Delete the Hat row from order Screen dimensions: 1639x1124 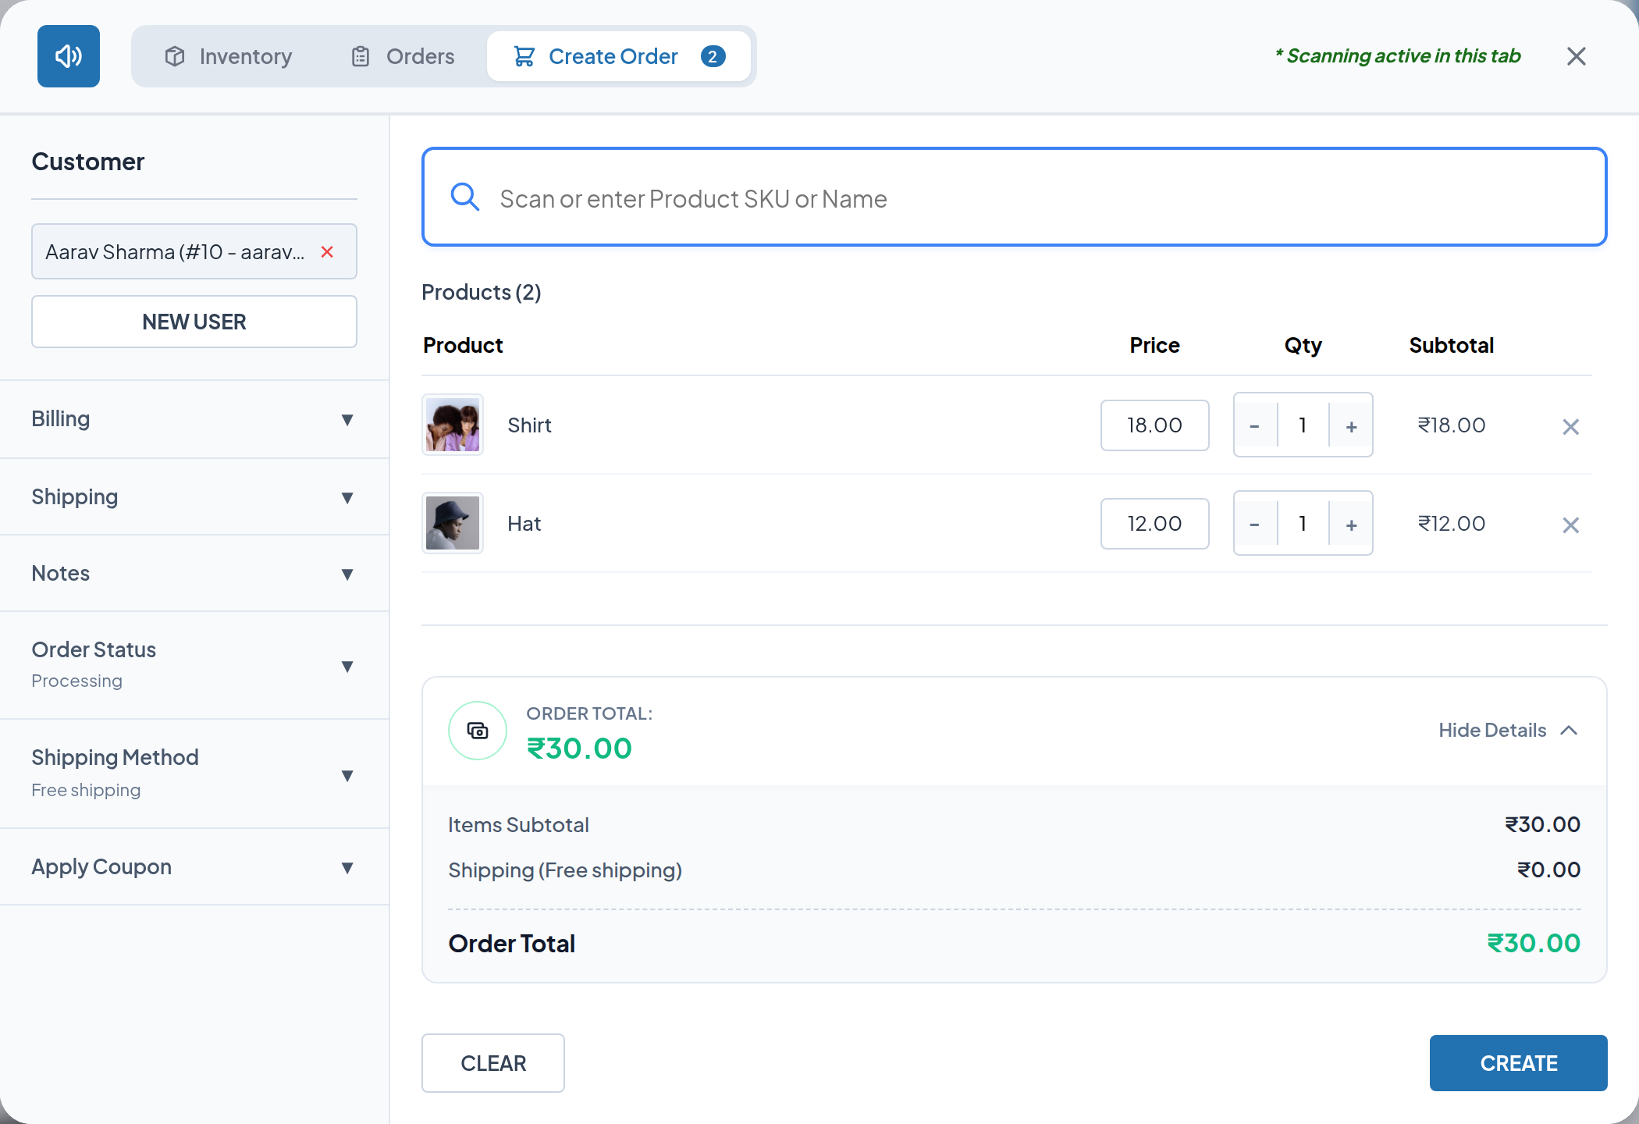tap(1570, 525)
